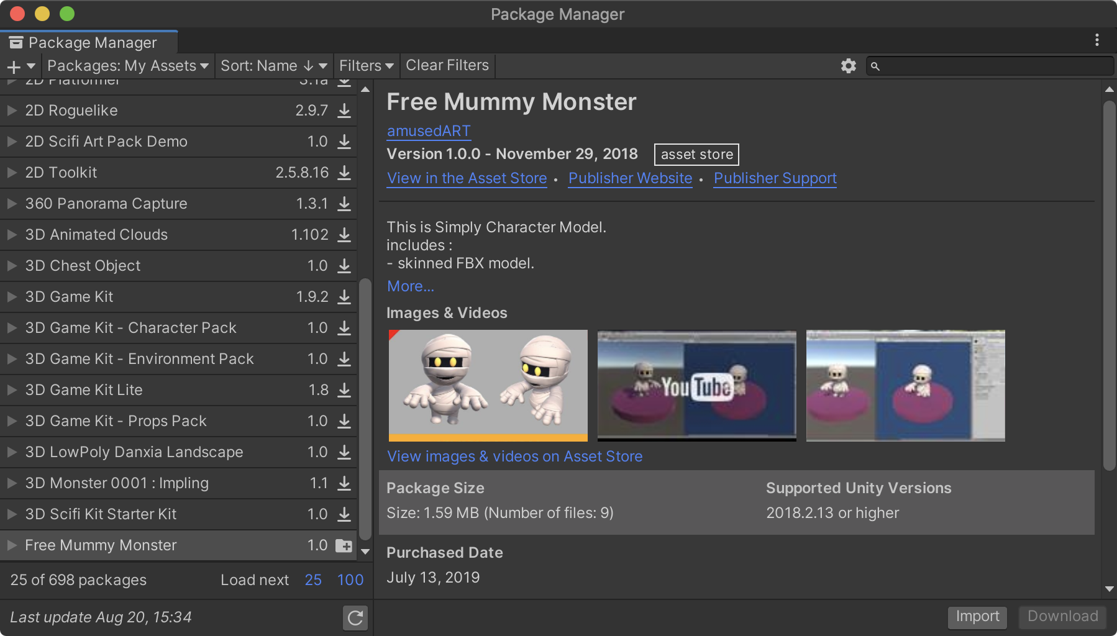Click View in the Asset Store link
This screenshot has height=636, width=1117.
(467, 178)
